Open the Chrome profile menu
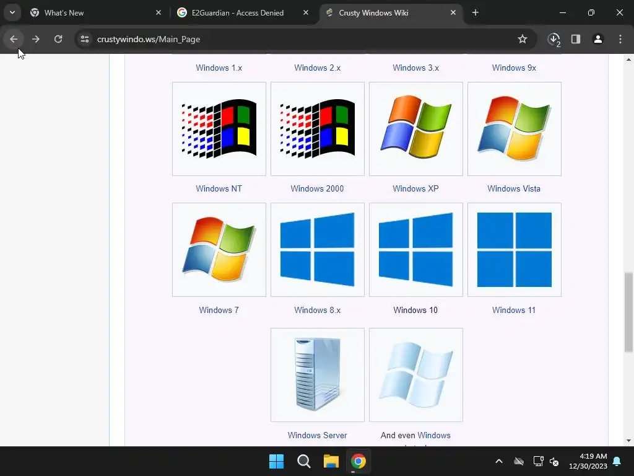Screen dimensions: 634x476 click(x=598, y=39)
